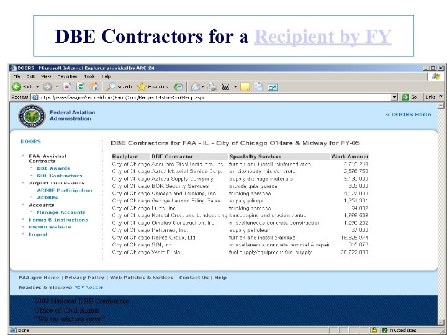Click the Work Amount column header
The width and height of the screenshot is (447, 335).
(350, 156)
